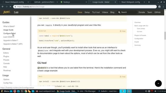Viewport: 166px width, 93px height.
Task: Open Blog in navigation bar
Action: (112, 12)
